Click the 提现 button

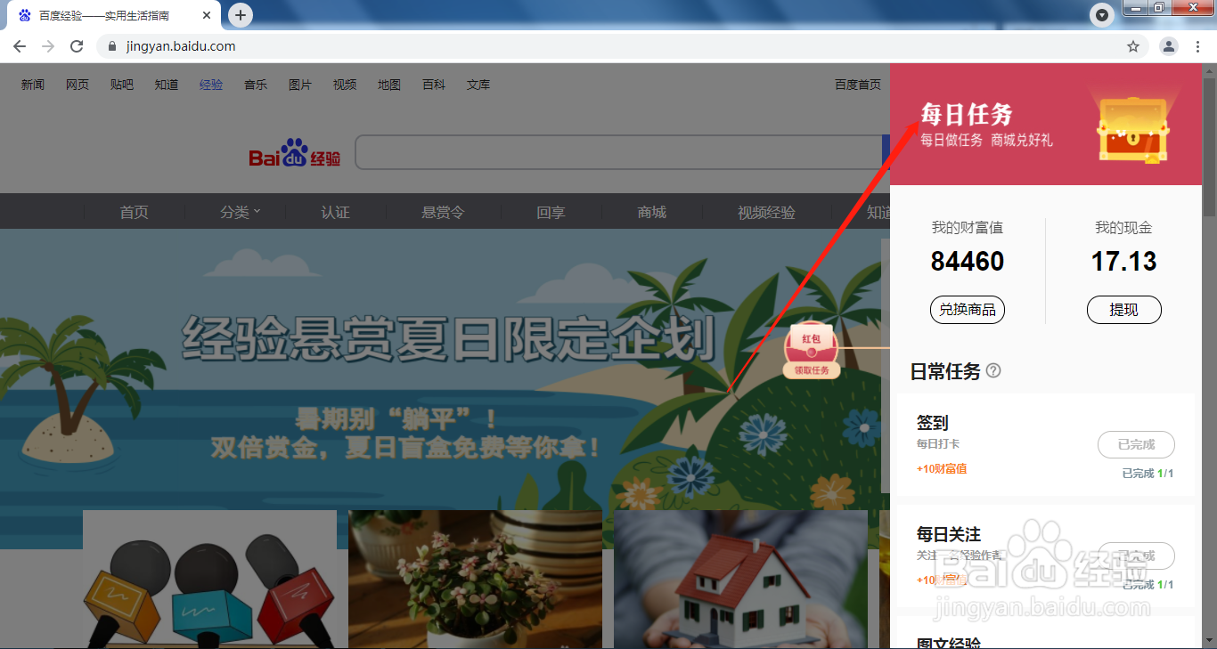coord(1124,310)
